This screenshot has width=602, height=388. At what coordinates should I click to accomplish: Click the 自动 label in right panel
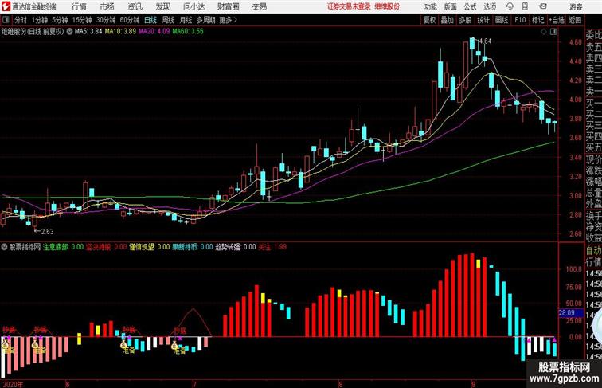pyautogui.click(x=593, y=251)
